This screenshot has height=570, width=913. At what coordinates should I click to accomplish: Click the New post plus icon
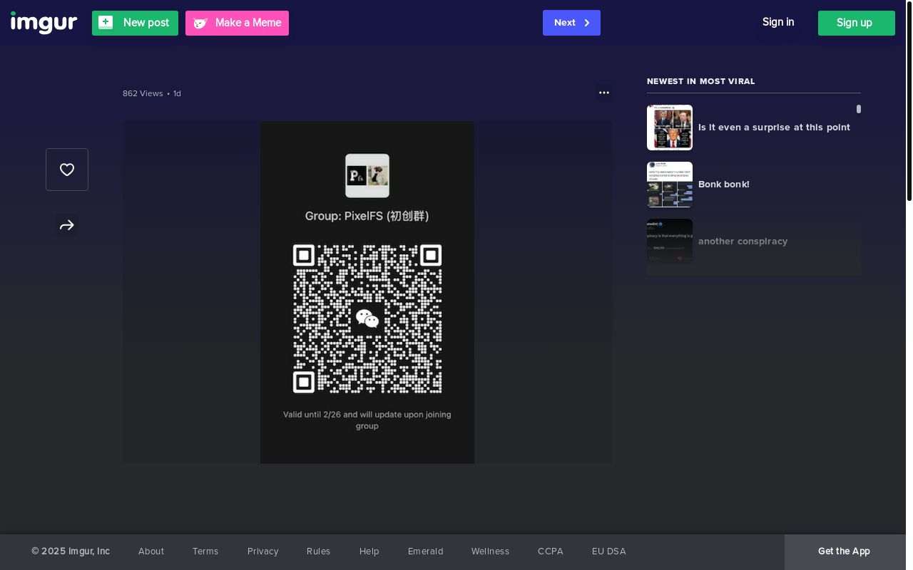click(106, 22)
